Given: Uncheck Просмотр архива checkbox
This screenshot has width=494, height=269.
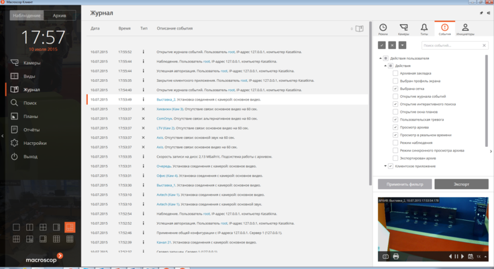Looking at the screenshot, I should tap(395, 127).
